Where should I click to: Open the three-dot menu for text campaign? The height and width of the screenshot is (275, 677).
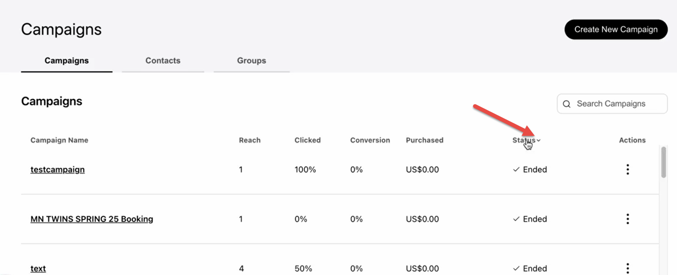(627, 268)
